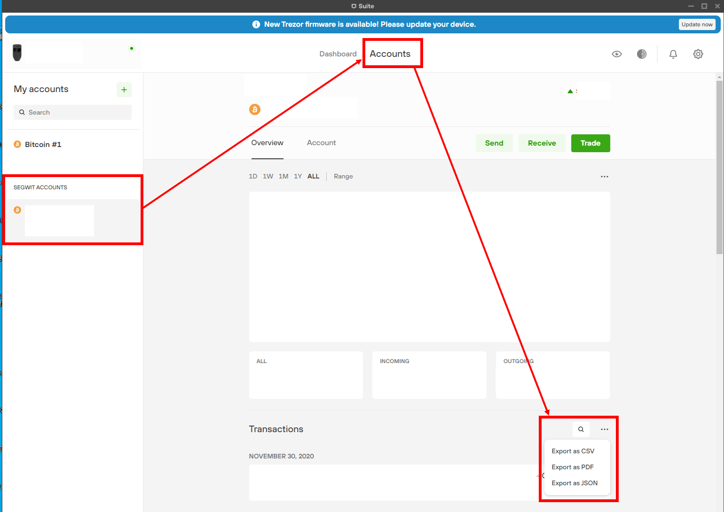
Task: Click the large Bitcoin icon in account header
Action: tap(255, 109)
